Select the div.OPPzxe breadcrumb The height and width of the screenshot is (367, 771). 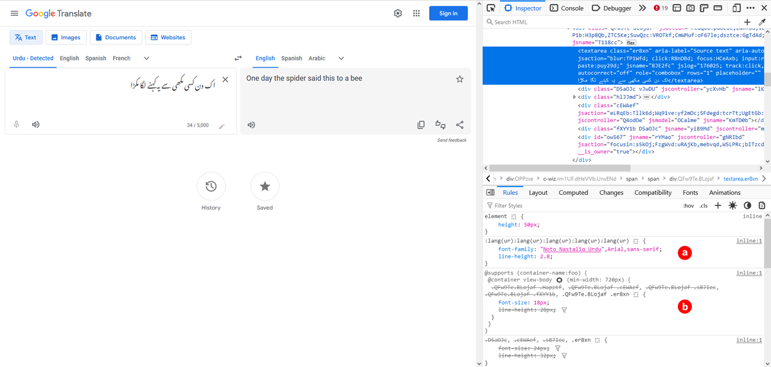518,179
